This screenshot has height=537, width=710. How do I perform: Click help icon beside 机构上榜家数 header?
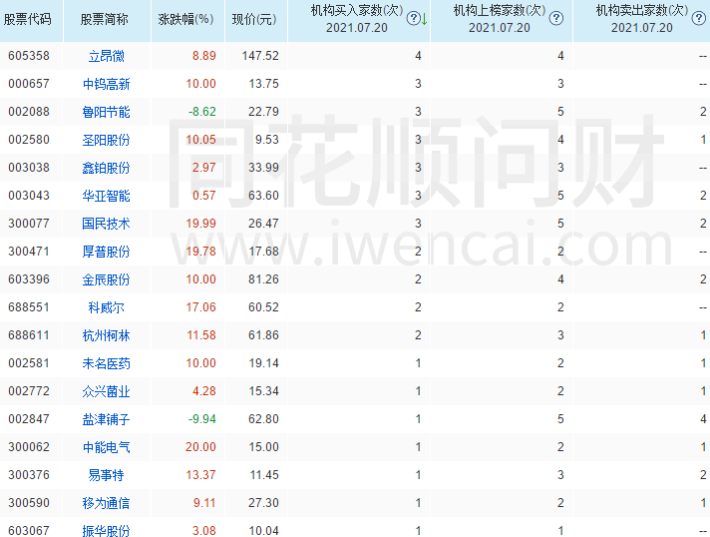coord(556,19)
